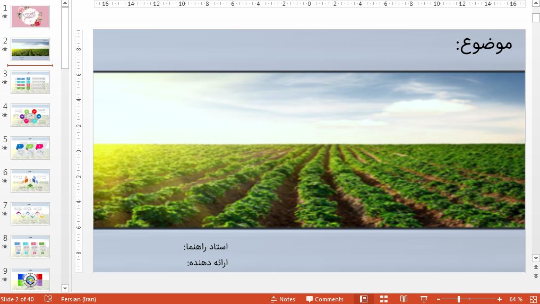Select slide 9 thumbnail

click(30, 279)
